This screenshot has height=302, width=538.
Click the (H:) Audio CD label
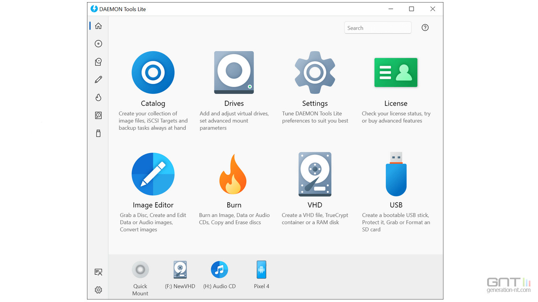pyautogui.click(x=219, y=286)
